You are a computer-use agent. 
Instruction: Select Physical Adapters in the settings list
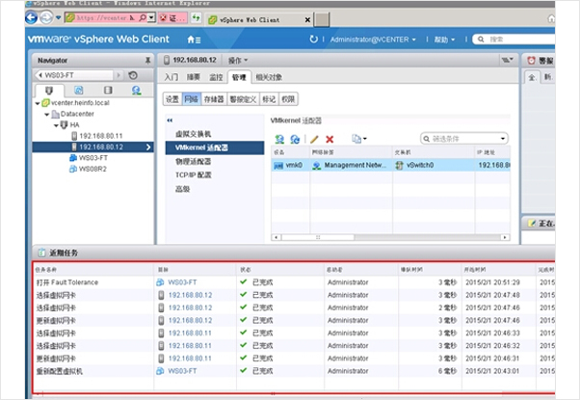(x=193, y=161)
